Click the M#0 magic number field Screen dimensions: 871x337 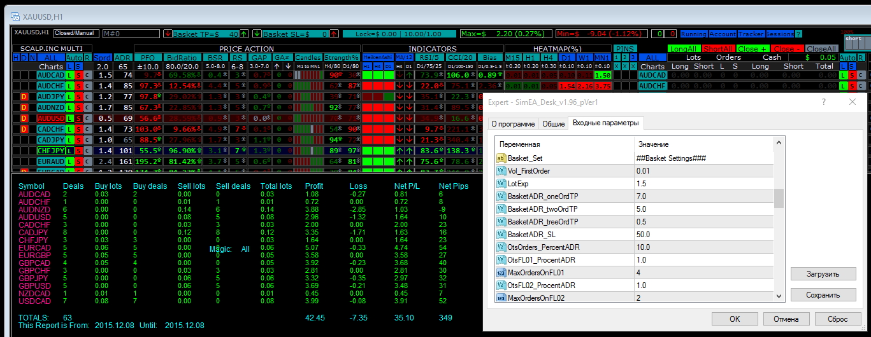(131, 34)
